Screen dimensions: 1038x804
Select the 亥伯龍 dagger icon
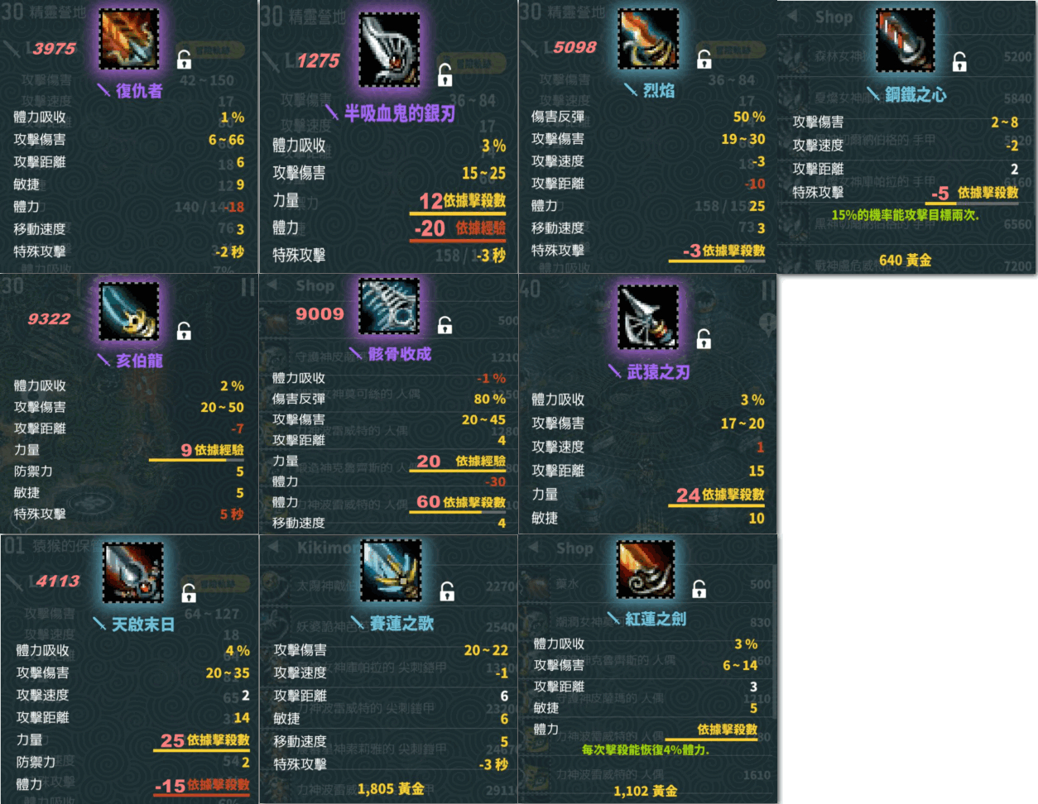(x=129, y=311)
